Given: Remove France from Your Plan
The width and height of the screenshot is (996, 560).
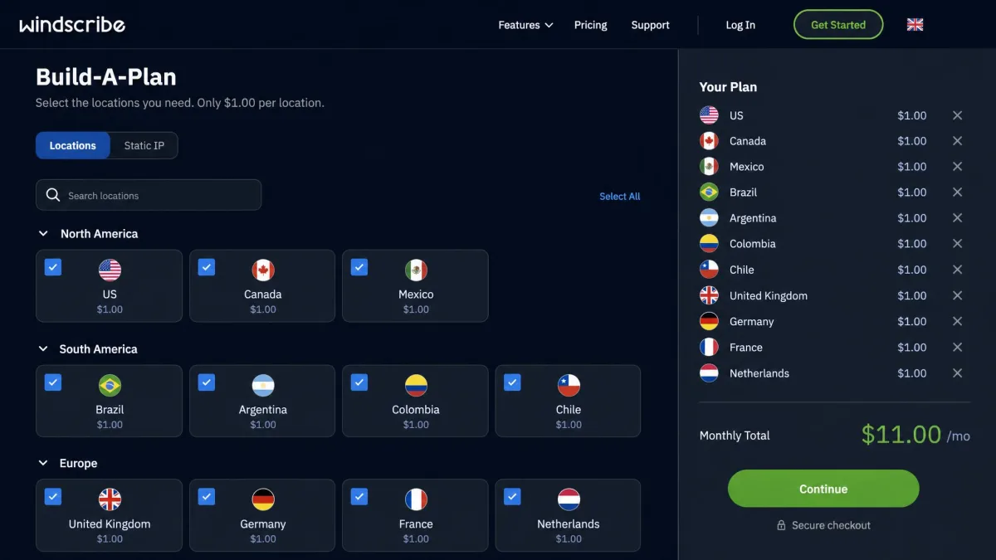Looking at the screenshot, I should pos(957,348).
